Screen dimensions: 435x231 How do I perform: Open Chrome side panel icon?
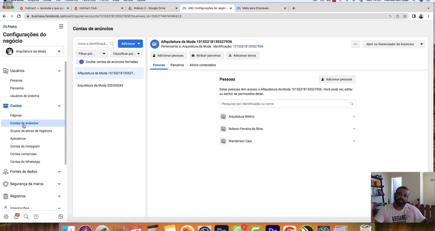coord(414,16)
